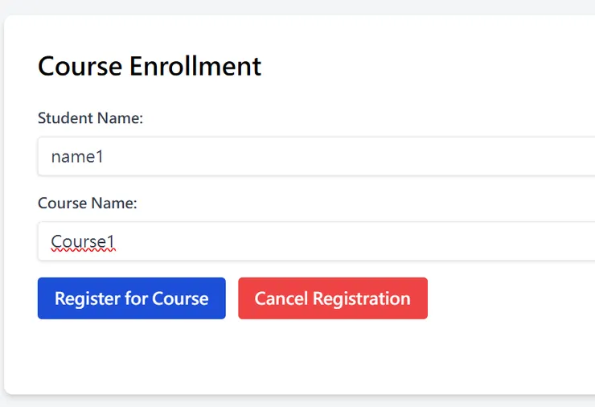The height and width of the screenshot is (407, 595).
Task: Click the "Student Name:" label
Action: [90, 118]
